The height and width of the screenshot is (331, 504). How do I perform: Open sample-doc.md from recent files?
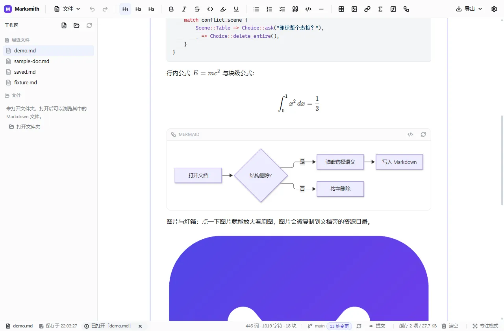(48, 61)
